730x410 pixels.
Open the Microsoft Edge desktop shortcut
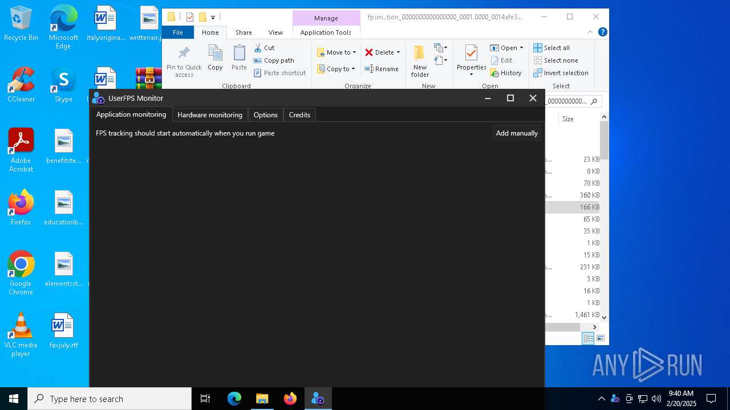tap(63, 27)
